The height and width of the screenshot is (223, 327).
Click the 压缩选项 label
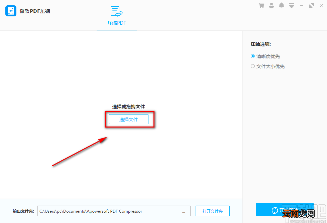tap(261, 44)
